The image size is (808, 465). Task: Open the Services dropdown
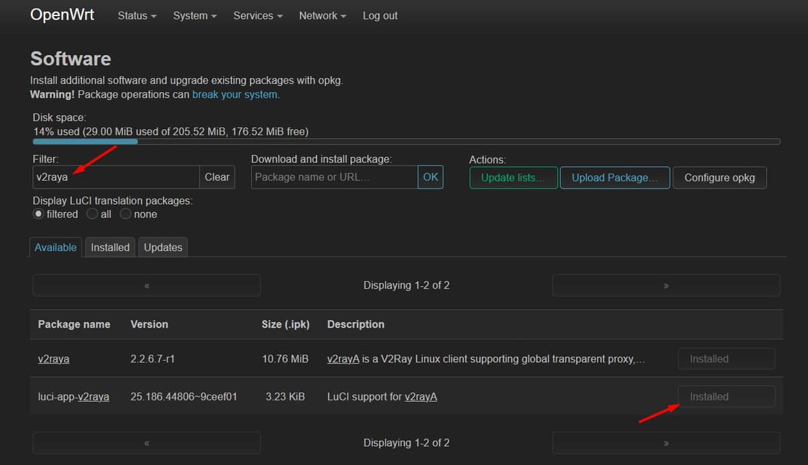click(x=257, y=15)
